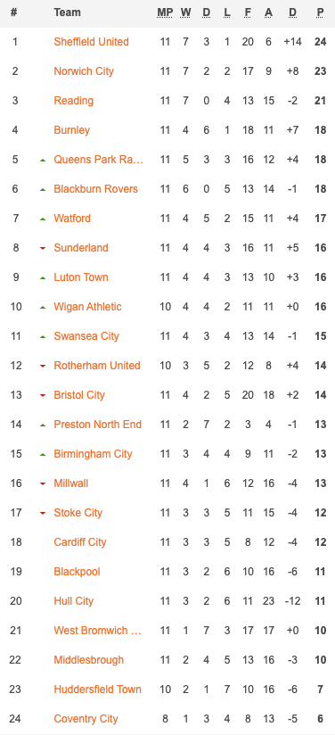Select Huddersfield Town in the table
This screenshot has height=735, width=335.
point(97,689)
